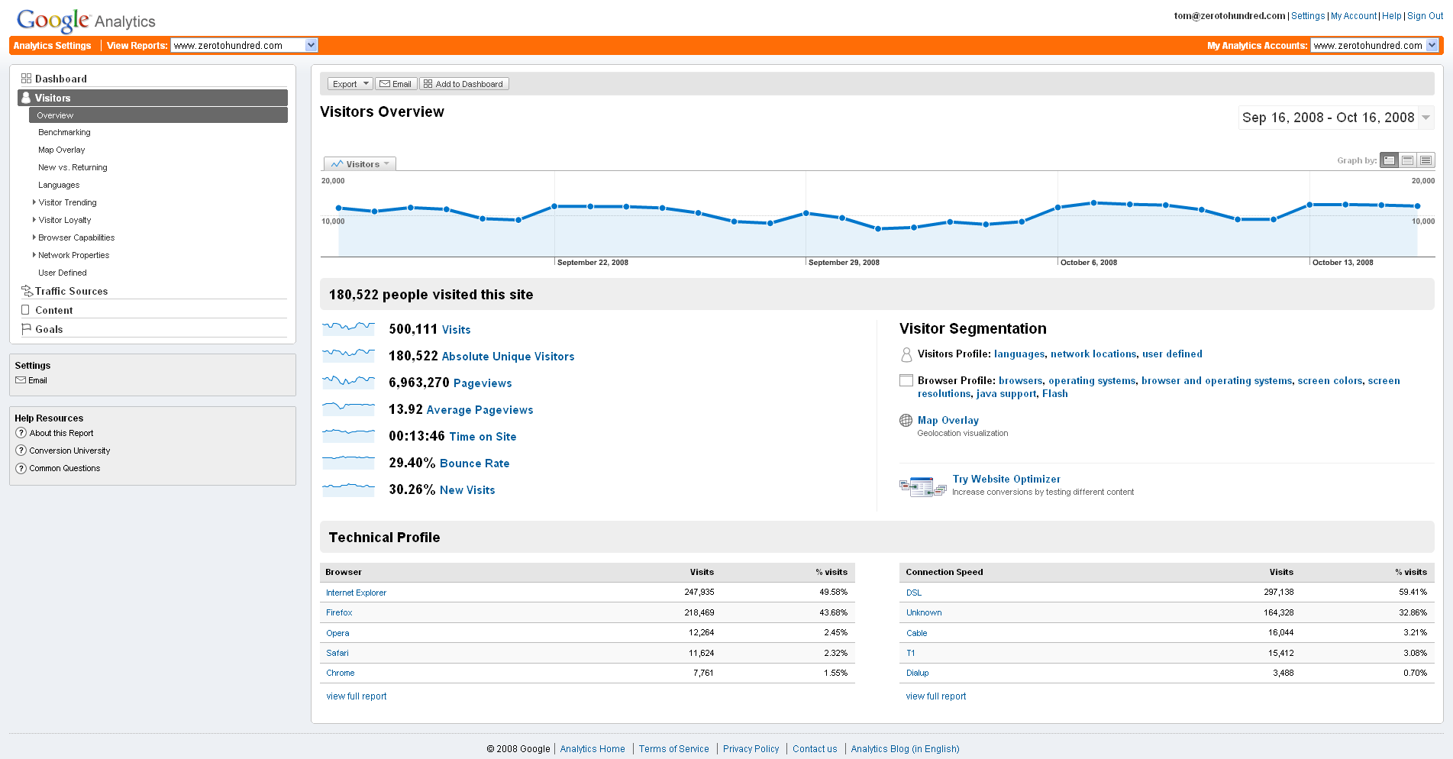Click the Email report button
This screenshot has width=1453, height=759.
tap(396, 84)
